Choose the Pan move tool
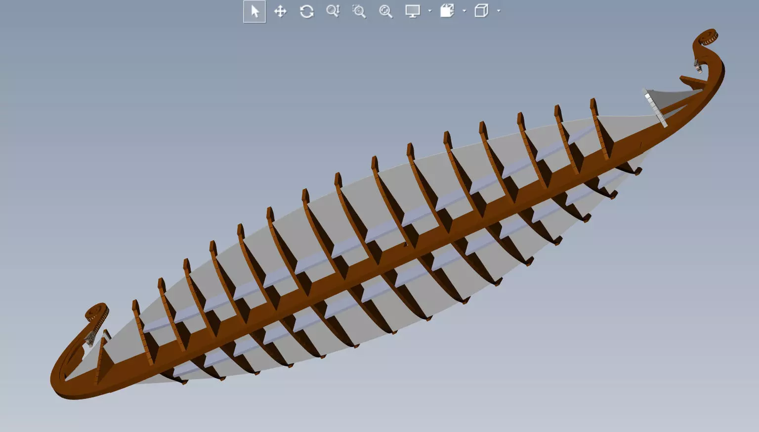This screenshot has width=759, height=432. pos(280,11)
